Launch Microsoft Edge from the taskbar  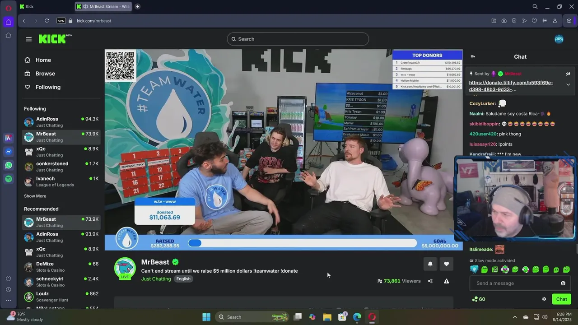(357, 317)
